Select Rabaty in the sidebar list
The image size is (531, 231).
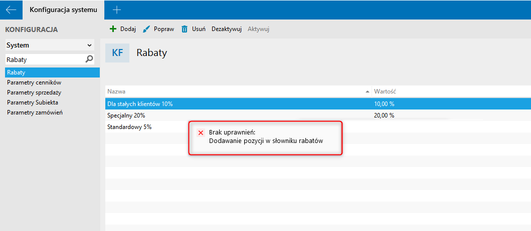(53, 72)
